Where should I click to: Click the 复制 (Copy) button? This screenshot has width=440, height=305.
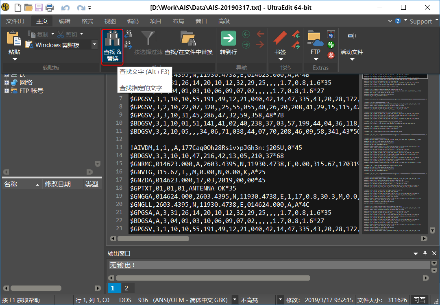pos(38,34)
